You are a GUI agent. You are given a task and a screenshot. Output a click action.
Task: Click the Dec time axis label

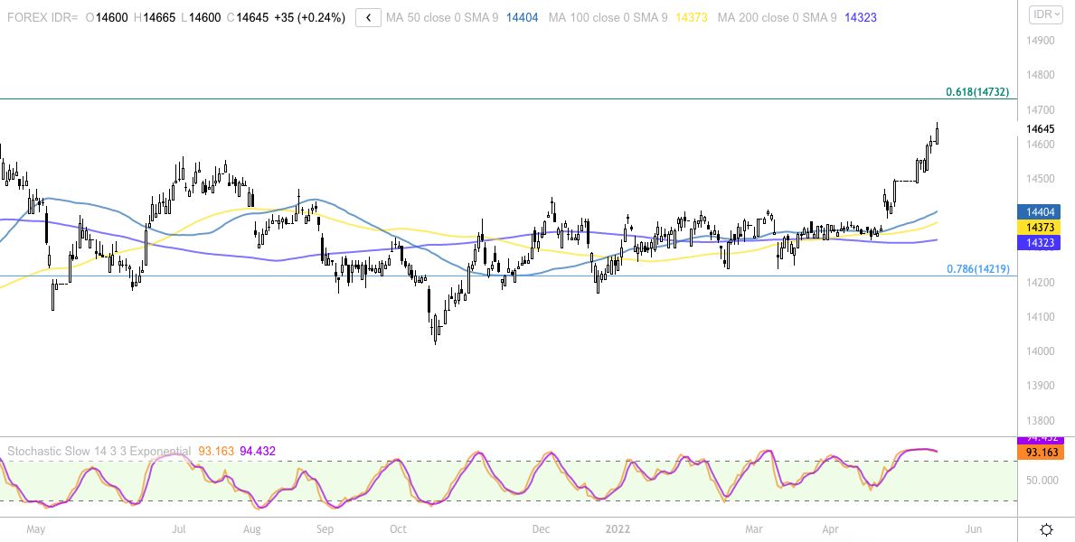(x=541, y=529)
